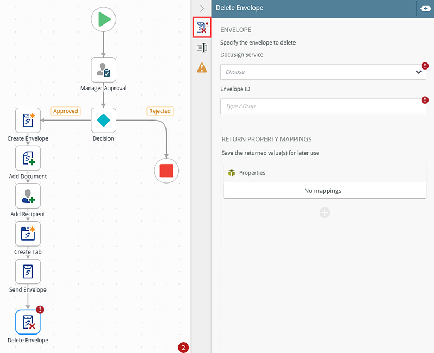Viewport: 434px width, 353px height.
Task: Open the Delete Envelope configuration tab
Action: 202,28
